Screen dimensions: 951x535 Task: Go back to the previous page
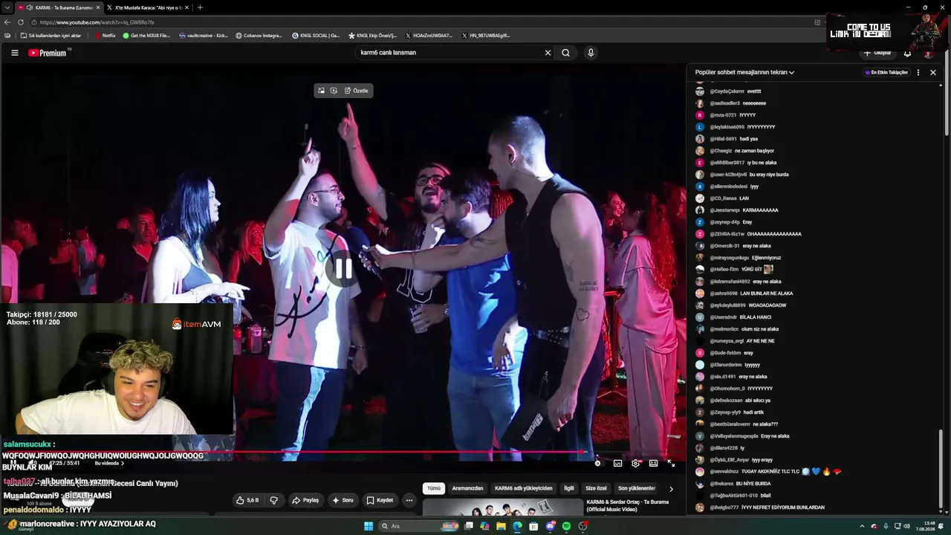click(7, 22)
